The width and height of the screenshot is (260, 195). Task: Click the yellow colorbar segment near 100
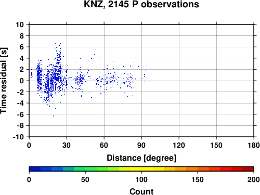(141, 169)
